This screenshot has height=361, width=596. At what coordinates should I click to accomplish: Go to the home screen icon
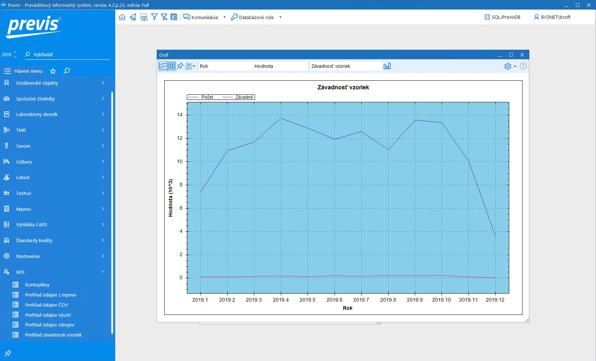(122, 17)
